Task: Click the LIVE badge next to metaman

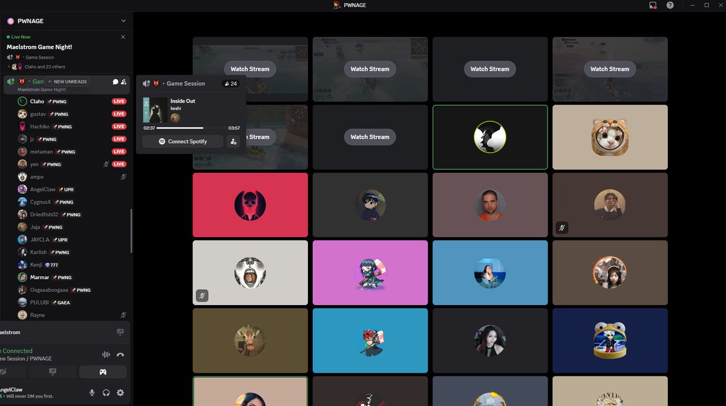Action: pos(119,152)
